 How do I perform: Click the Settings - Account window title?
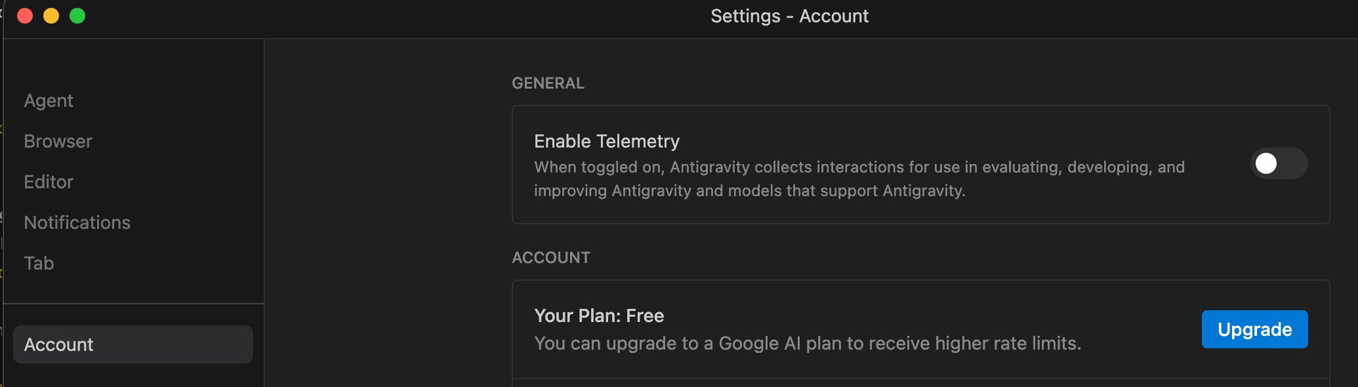789,16
